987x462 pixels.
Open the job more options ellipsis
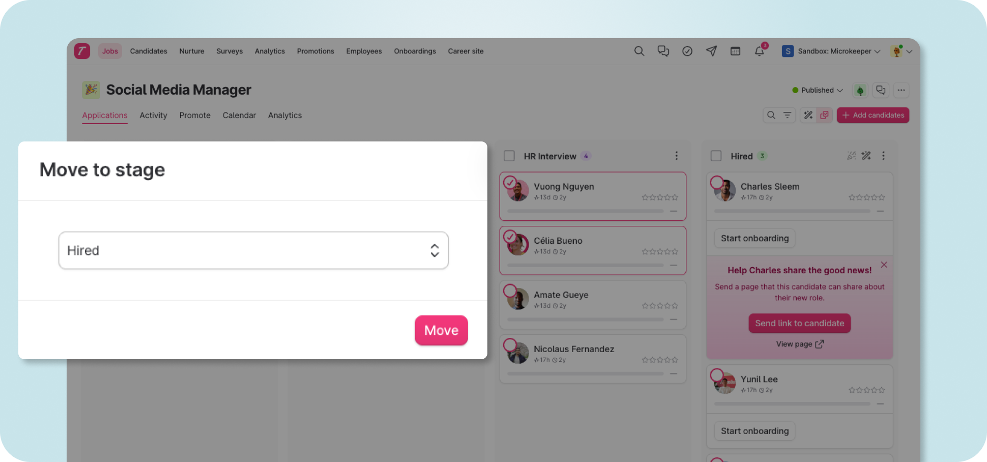(x=901, y=90)
